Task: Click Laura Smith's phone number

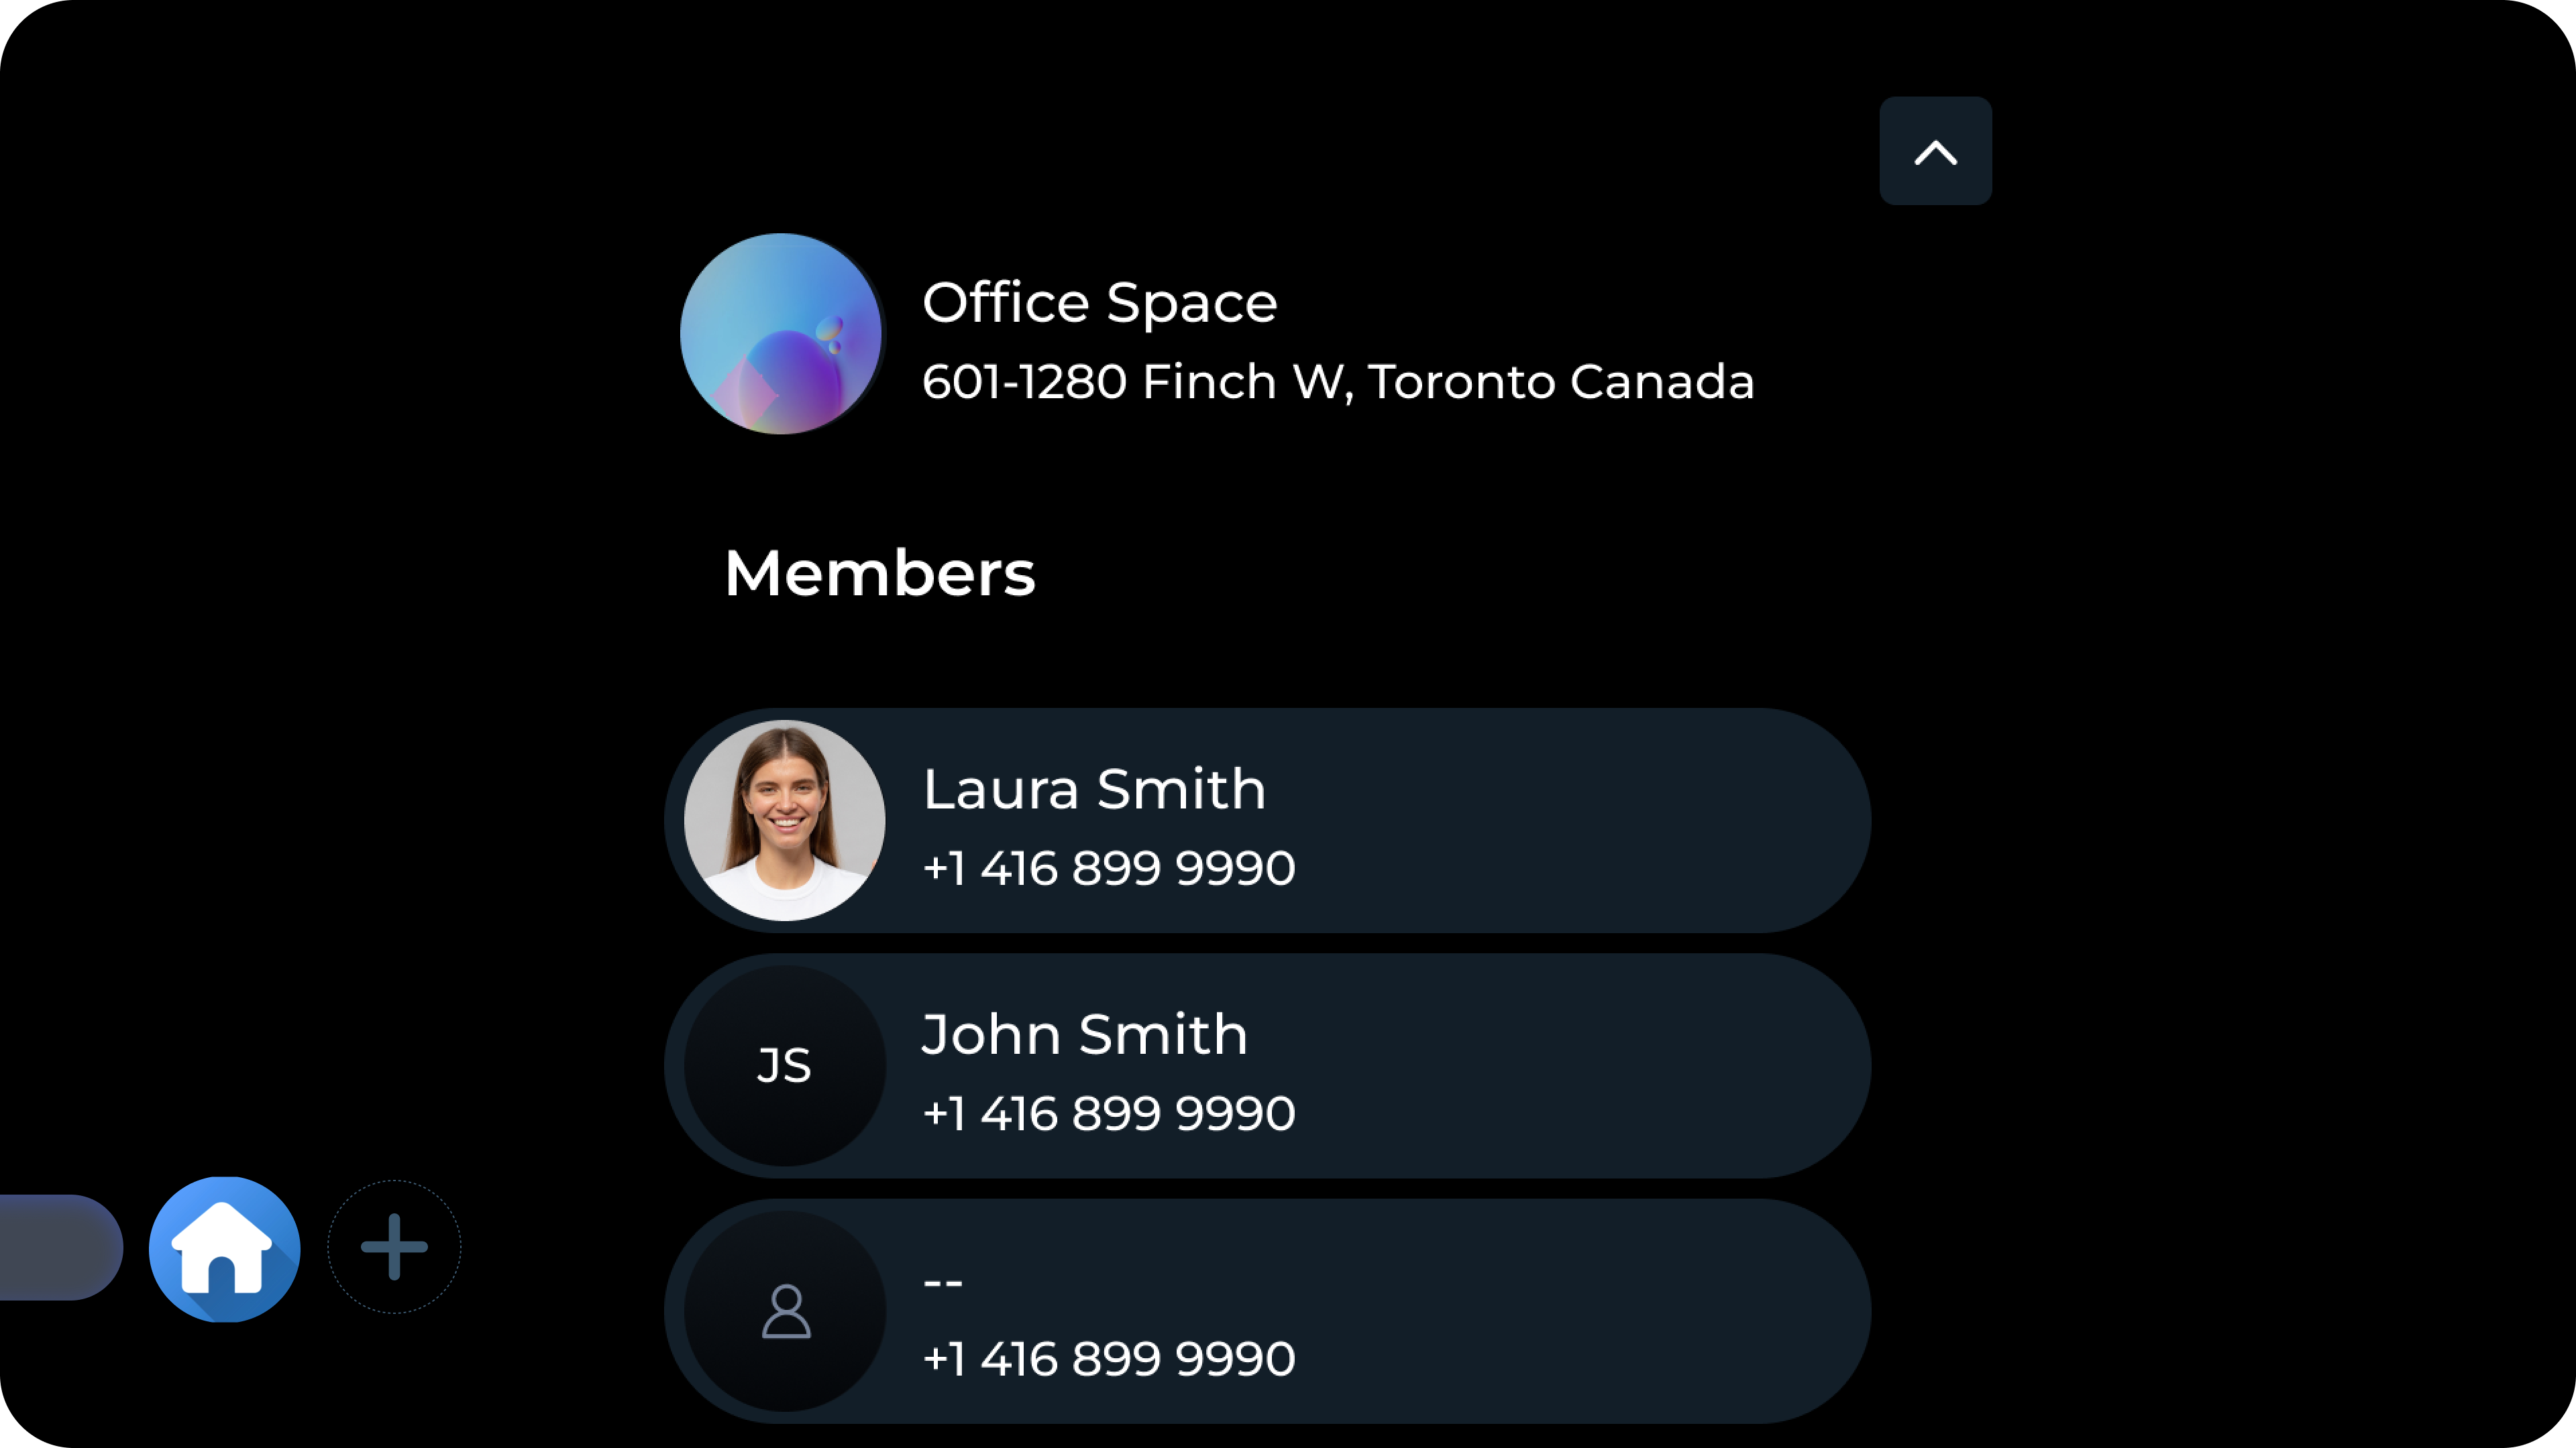Action: (x=1108, y=867)
